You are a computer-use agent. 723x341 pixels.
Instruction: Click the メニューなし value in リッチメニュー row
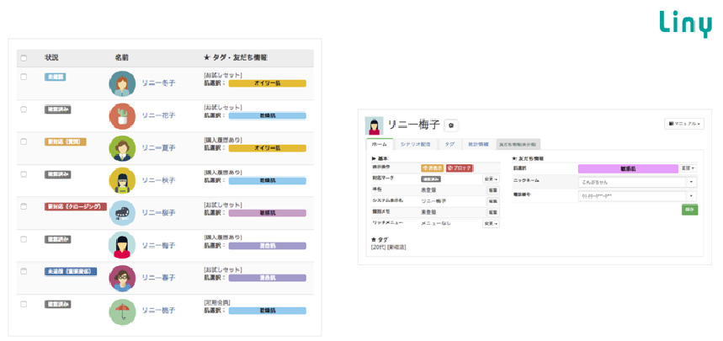coord(436,224)
